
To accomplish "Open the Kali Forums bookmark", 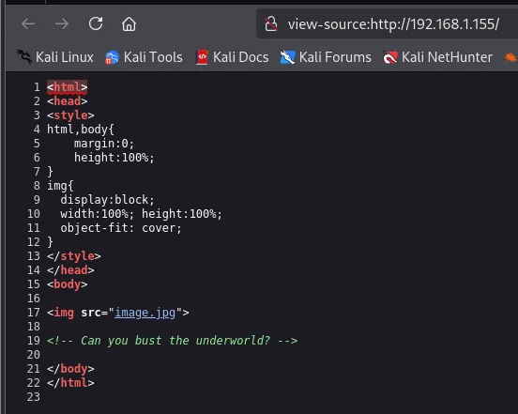I will [326, 57].
